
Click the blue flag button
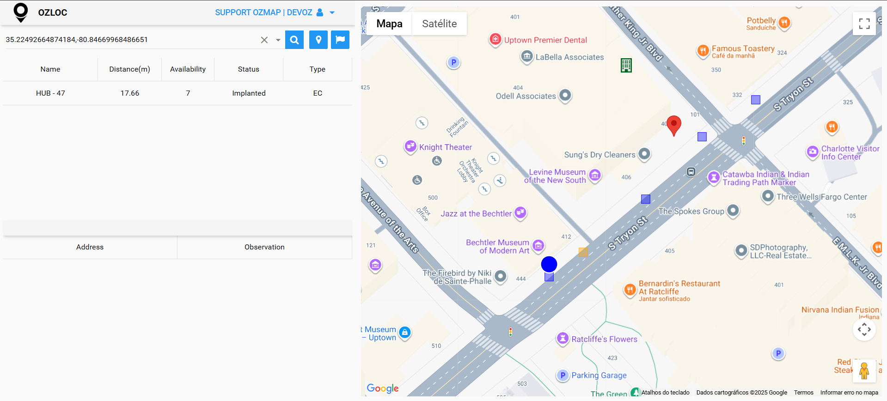pos(340,40)
